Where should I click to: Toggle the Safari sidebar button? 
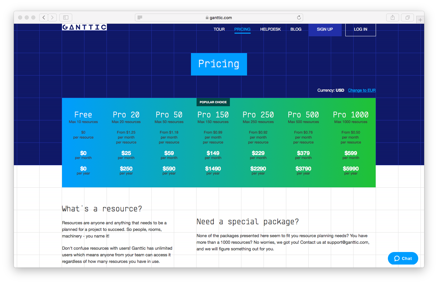point(66,17)
